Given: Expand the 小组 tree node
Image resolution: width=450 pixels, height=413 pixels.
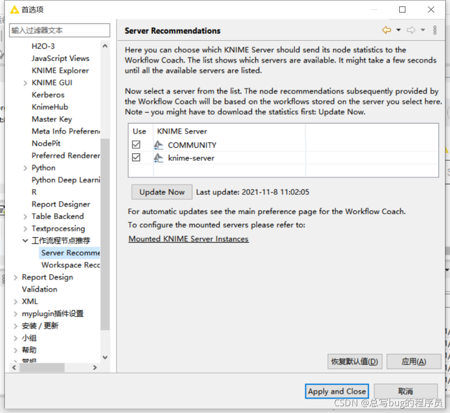Looking at the screenshot, I should 15,338.
